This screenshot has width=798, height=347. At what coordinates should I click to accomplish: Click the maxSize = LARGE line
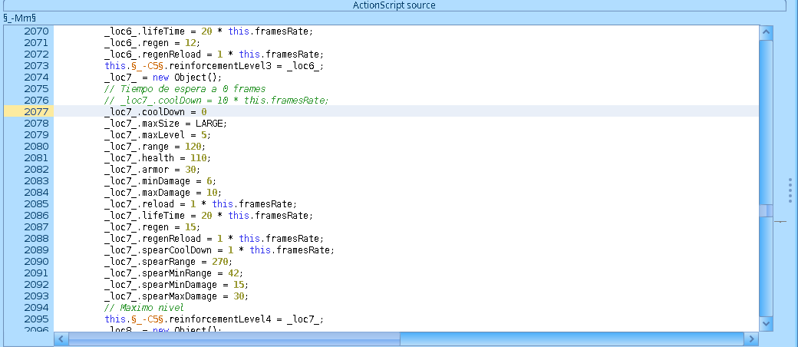pos(167,123)
